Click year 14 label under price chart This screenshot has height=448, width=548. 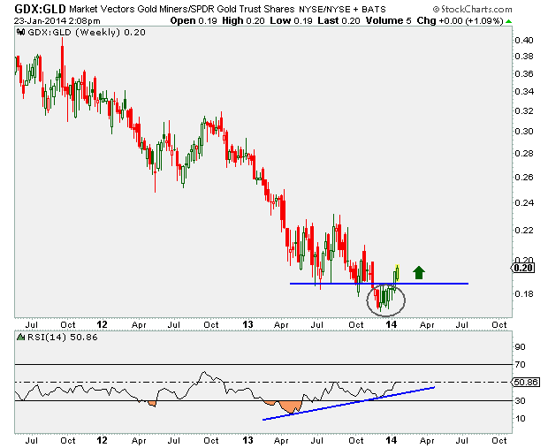392,324
